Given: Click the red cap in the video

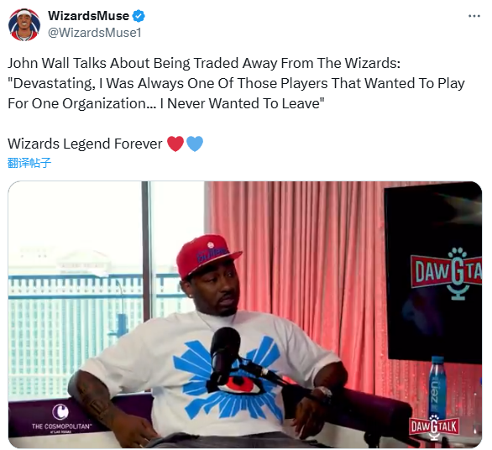Looking at the screenshot, I should pyautogui.click(x=207, y=255).
